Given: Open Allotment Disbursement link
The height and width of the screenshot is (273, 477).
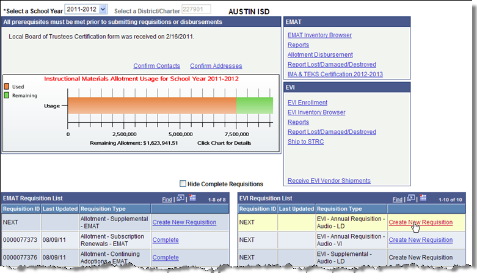Looking at the screenshot, I should pyautogui.click(x=320, y=54).
